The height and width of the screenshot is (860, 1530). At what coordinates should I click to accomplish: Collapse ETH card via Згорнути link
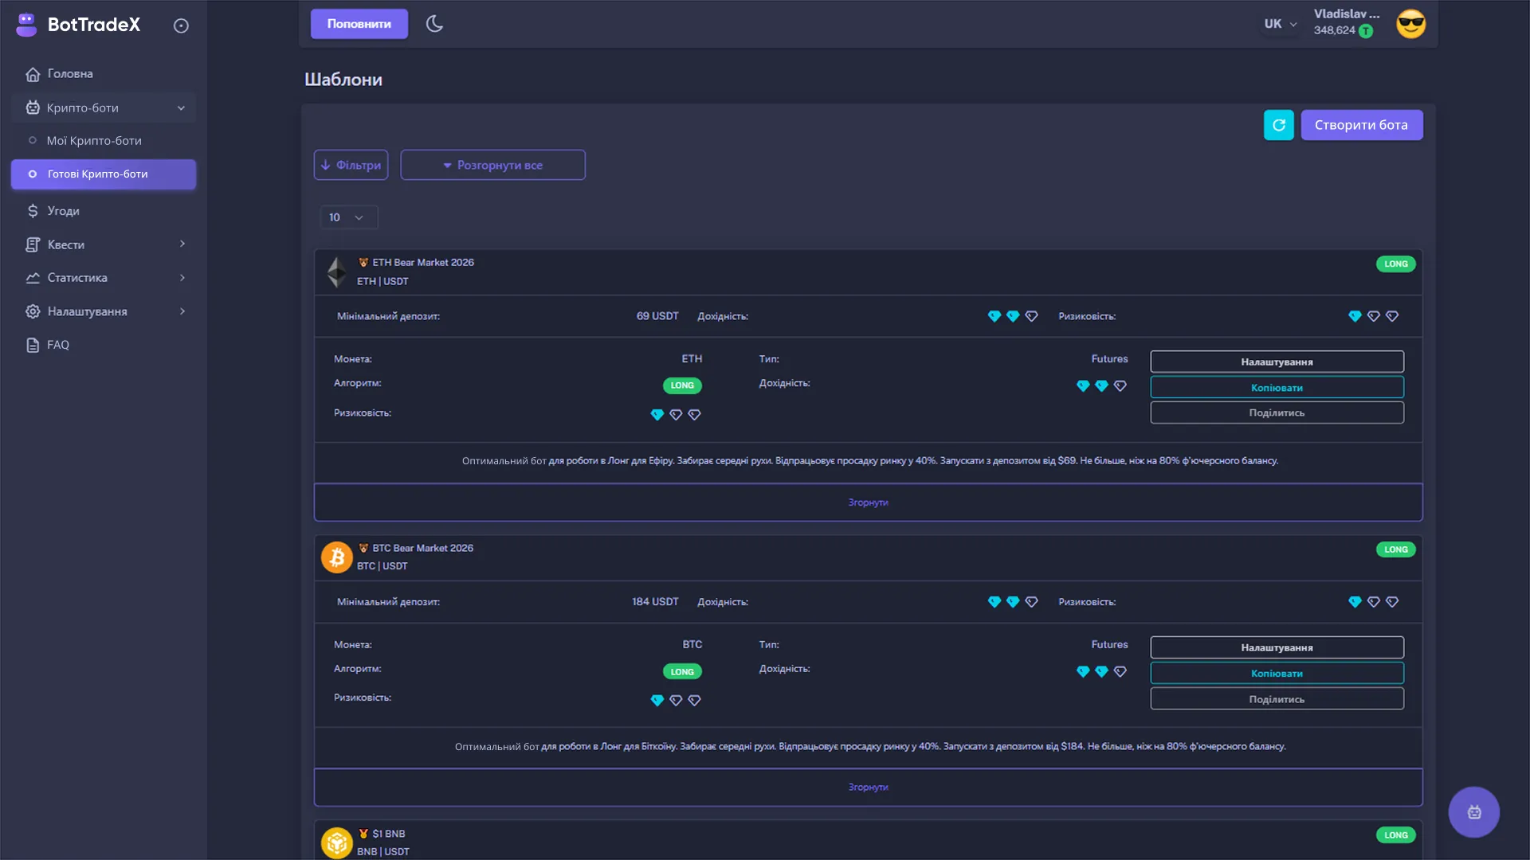868,502
